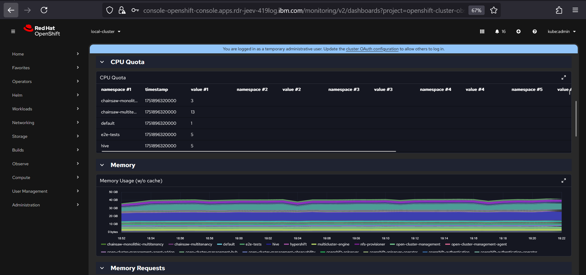
Task: Expand the Observe navigation menu
Action: coord(45,164)
